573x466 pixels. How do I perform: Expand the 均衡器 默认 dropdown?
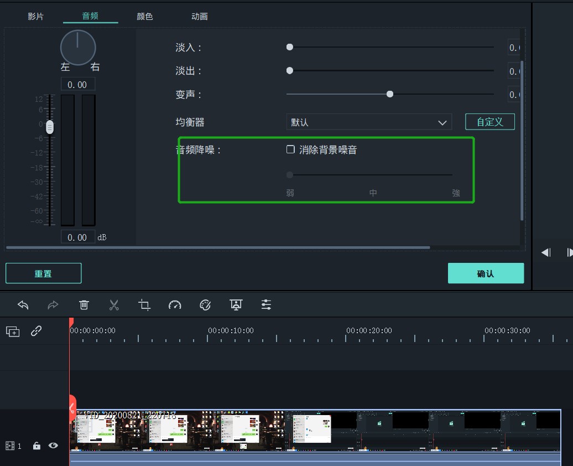pyautogui.click(x=369, y=122)
